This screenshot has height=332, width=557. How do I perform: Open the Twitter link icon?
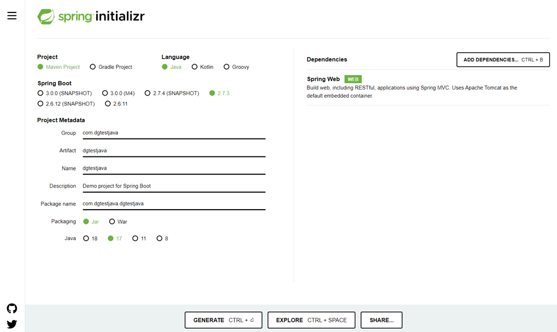click(x=12, y=324)
